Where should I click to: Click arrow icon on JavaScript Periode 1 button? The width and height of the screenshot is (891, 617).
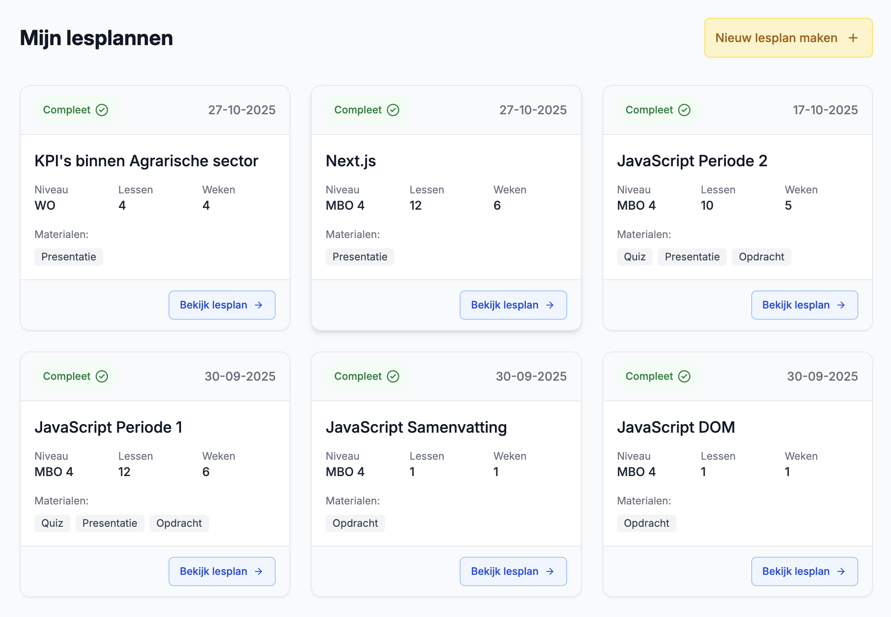click(258, 571)
